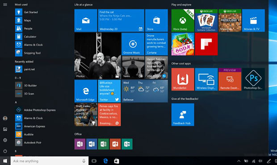The image size is (277, 165).
Task: Open the Power options button
Action: click(x=5, y=151)
